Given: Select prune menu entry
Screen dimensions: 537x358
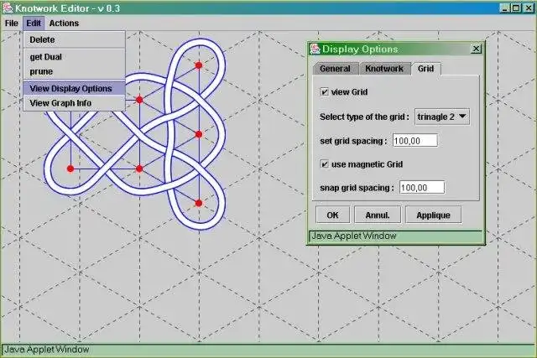Looking at the screenshot, I should click(x=75, y=71).
